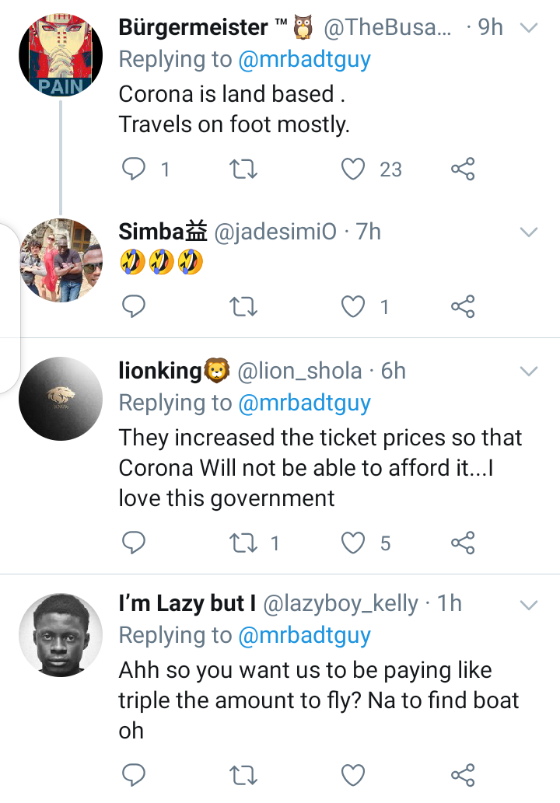560x803 pixels.
Task: Retweet Bürgermeister's land based tweet
Action: 244,169
